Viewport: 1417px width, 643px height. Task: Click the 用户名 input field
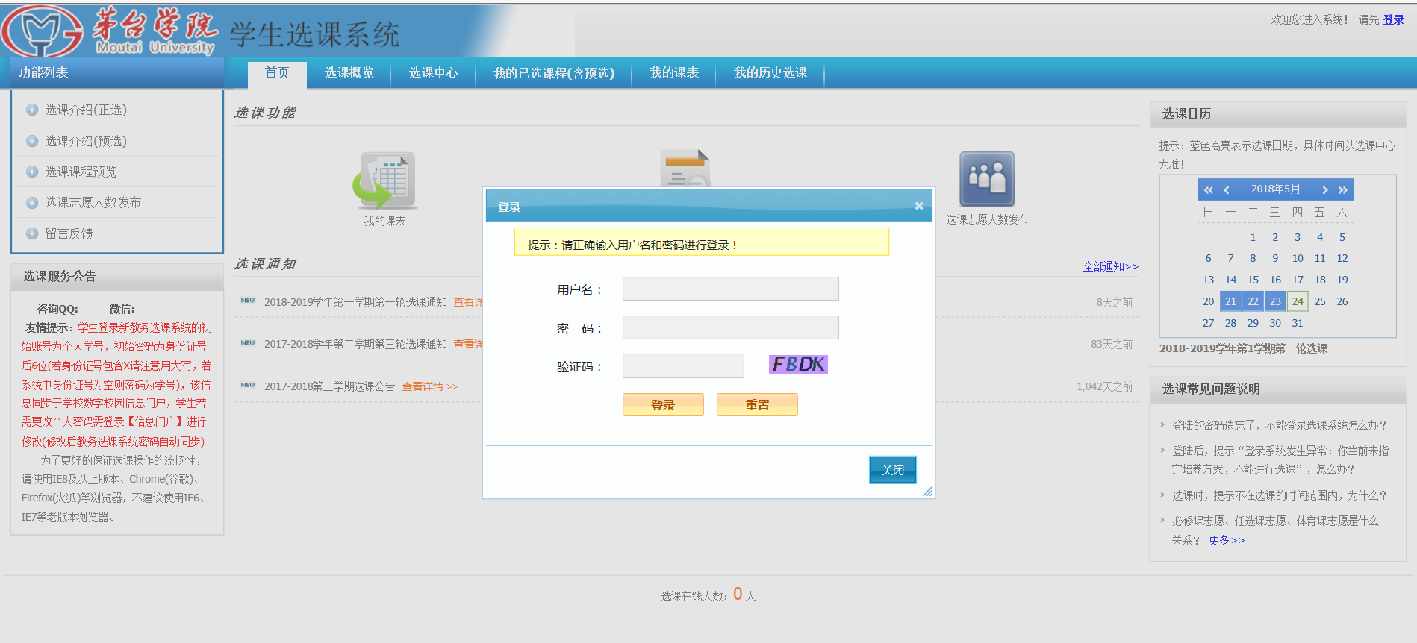pyautogui.click(x=730, y=289)
